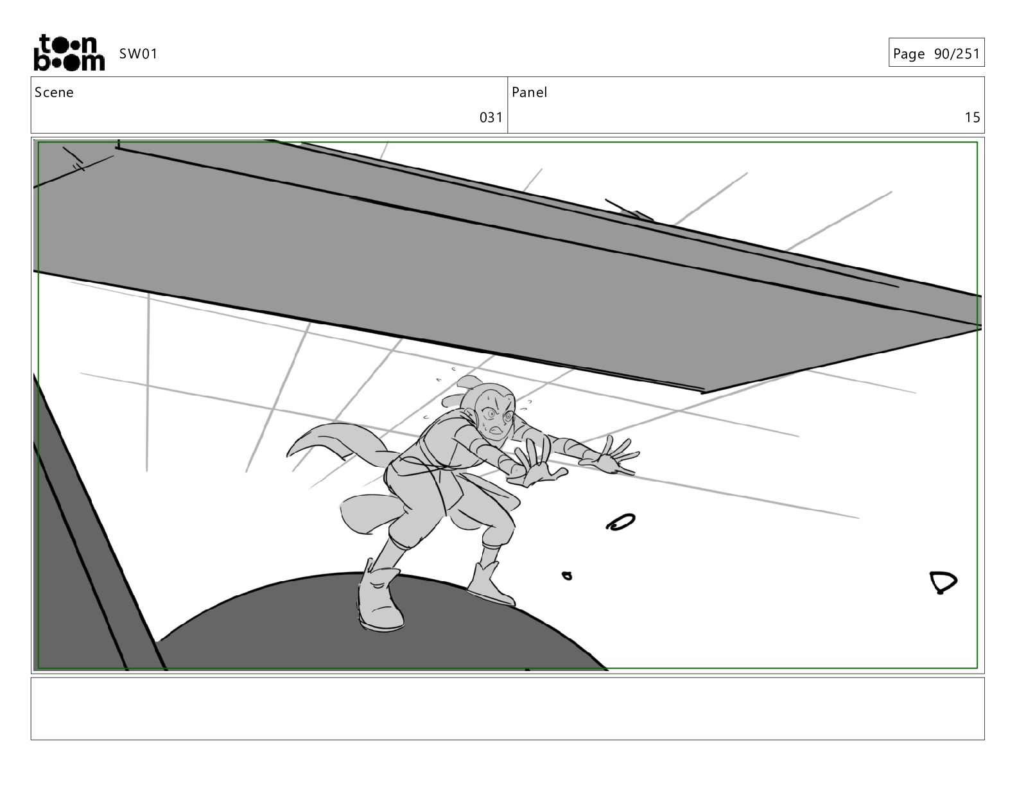1017x786 pixels.
Task: Click the Page 90/251 indicator
Action: (936, 53)
